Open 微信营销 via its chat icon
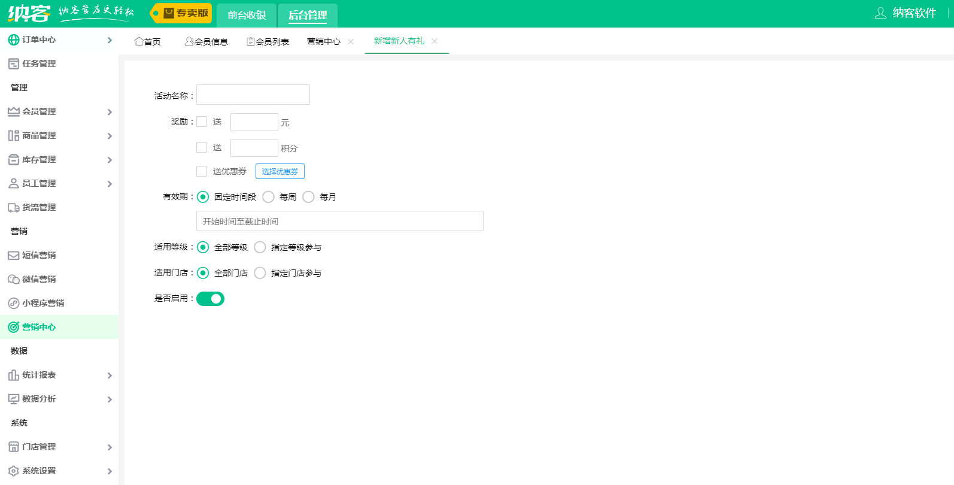954x485 pixels. [x=13, y=279]
